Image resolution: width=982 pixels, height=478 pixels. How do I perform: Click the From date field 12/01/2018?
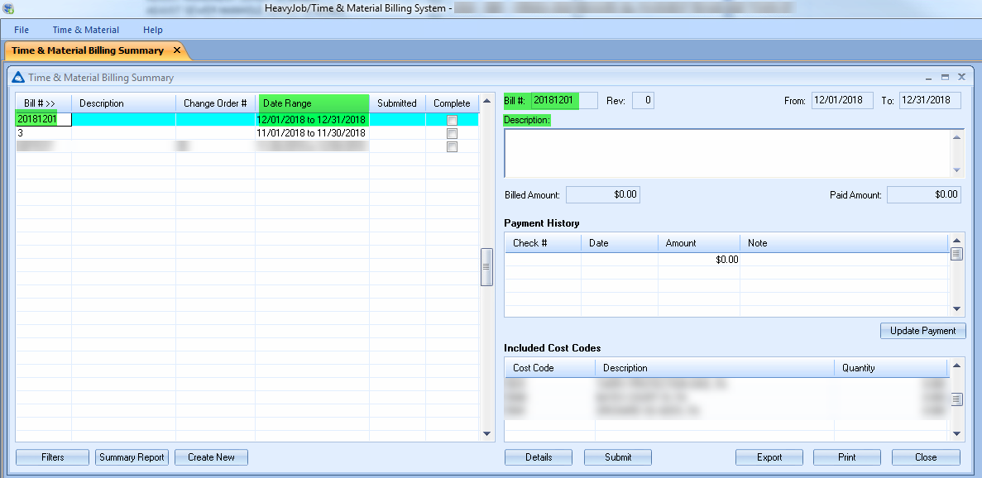pos(842,100)
